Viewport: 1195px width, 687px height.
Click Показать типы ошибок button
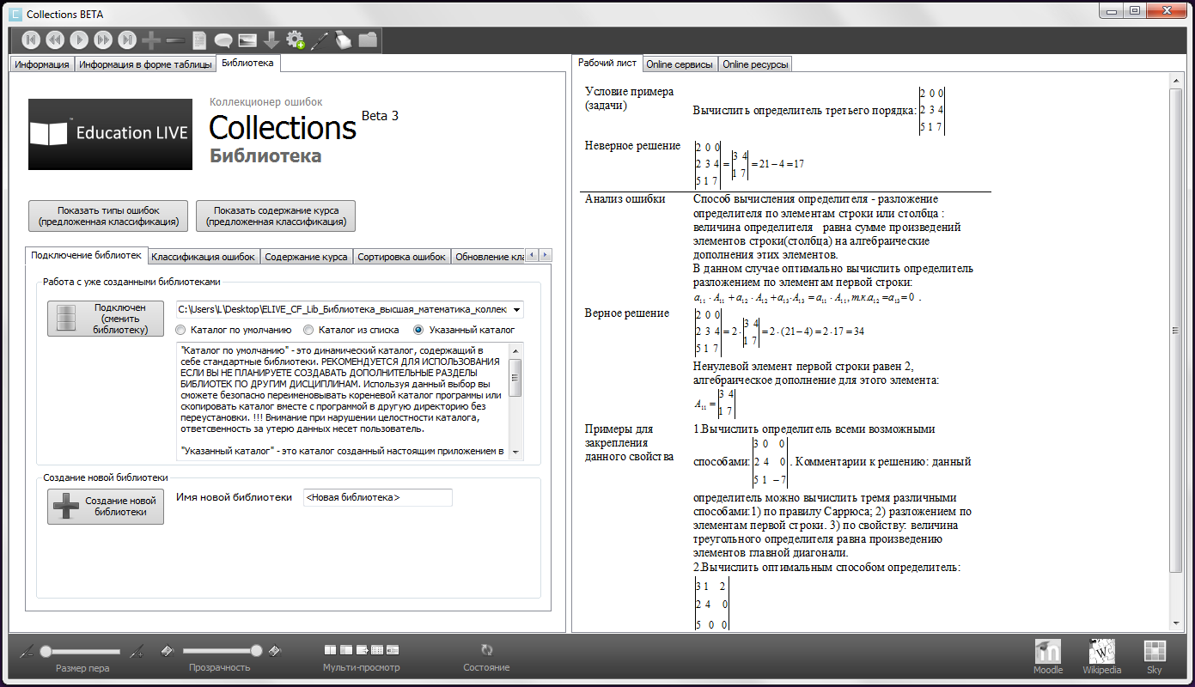(x=108, y=216)
